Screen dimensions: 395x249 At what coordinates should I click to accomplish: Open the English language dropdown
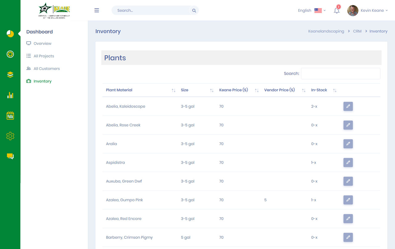(312, 10)
